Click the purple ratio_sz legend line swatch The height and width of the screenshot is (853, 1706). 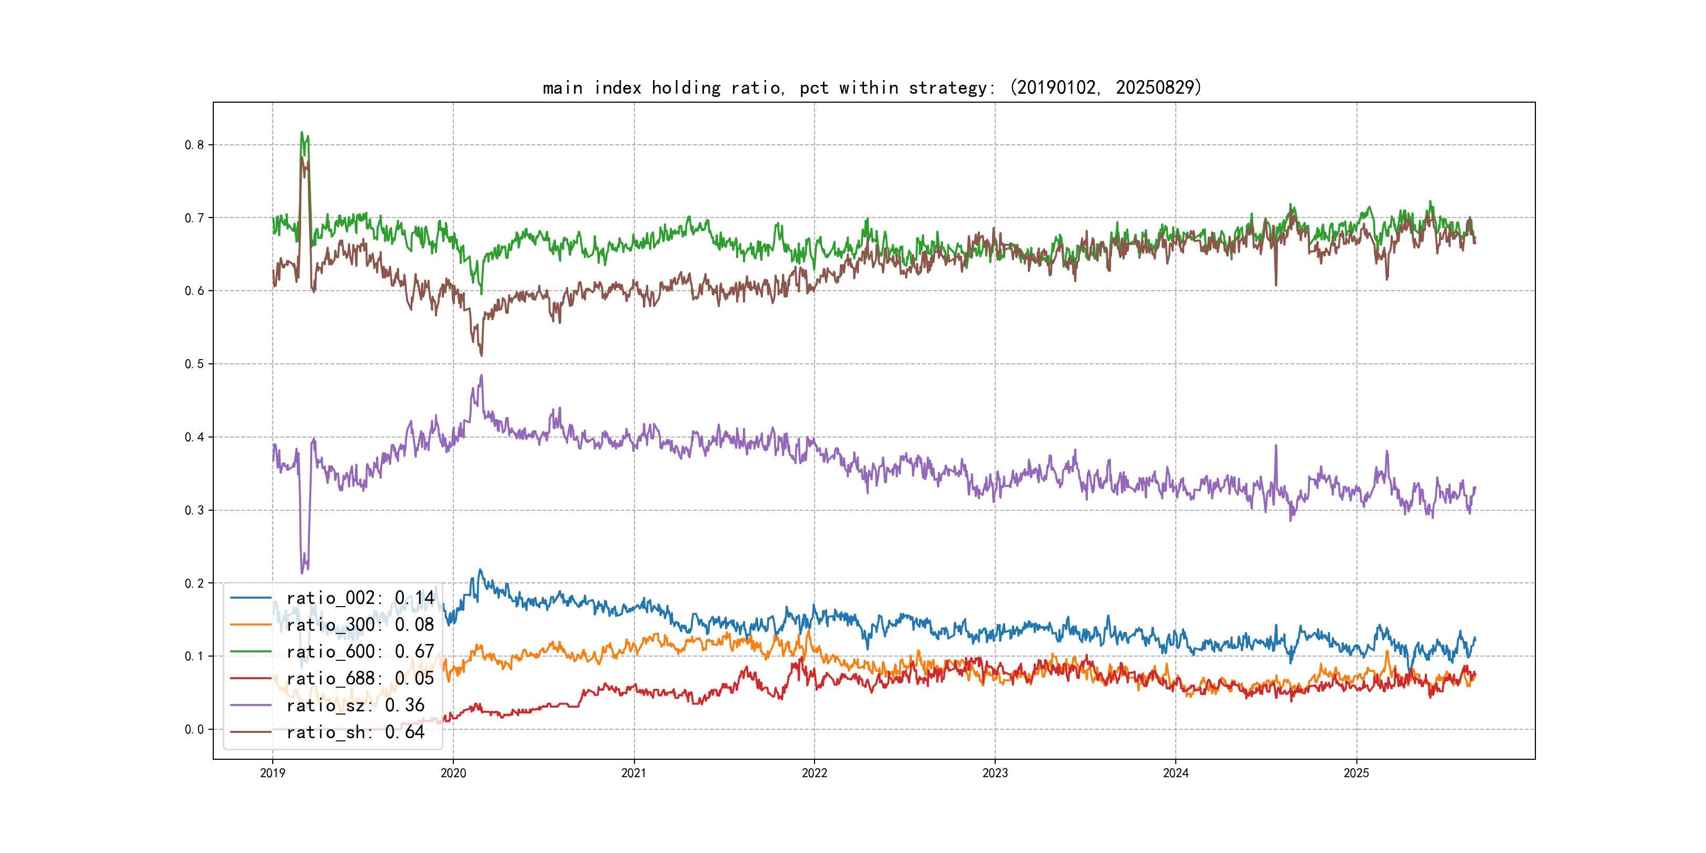(250, 706)
